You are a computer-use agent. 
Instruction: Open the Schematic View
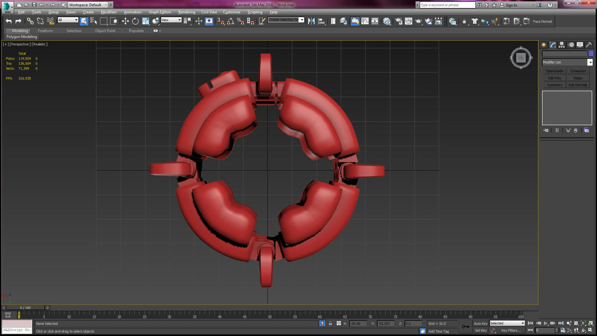pyautogui.click(x=375, y=21)
